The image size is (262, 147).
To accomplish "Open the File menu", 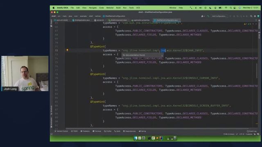I will point(72,8).
